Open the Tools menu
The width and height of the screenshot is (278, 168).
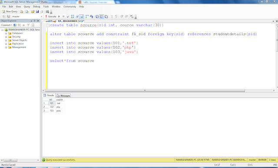pyautogui.click(x=46, y=7)
